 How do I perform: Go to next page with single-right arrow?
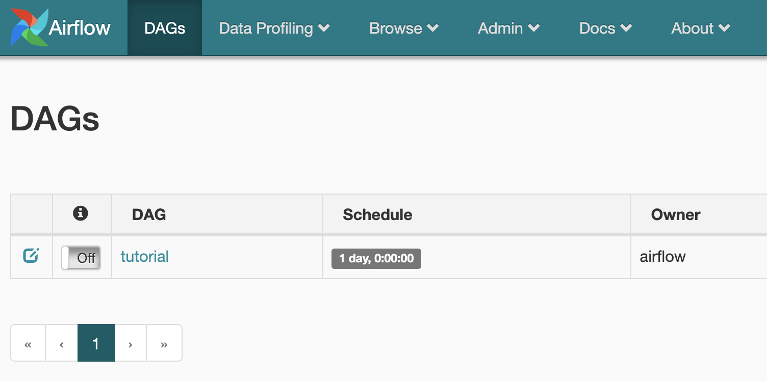(x=131, y=344)
